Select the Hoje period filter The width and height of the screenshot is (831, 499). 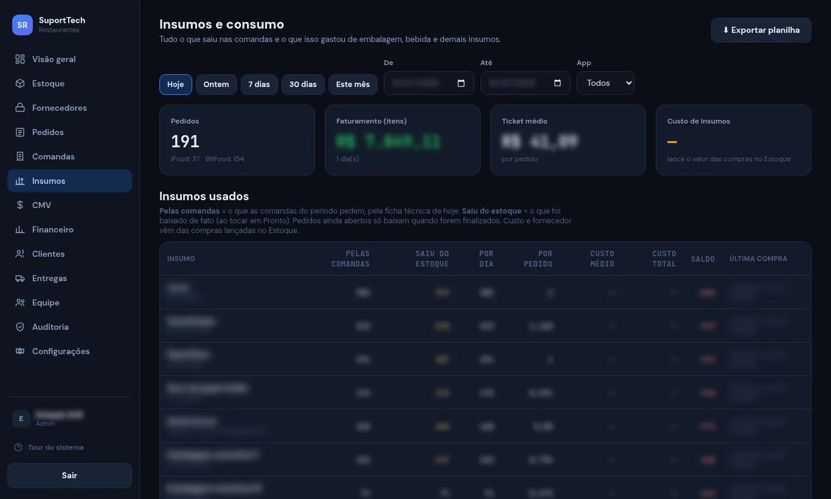point(176,85)
